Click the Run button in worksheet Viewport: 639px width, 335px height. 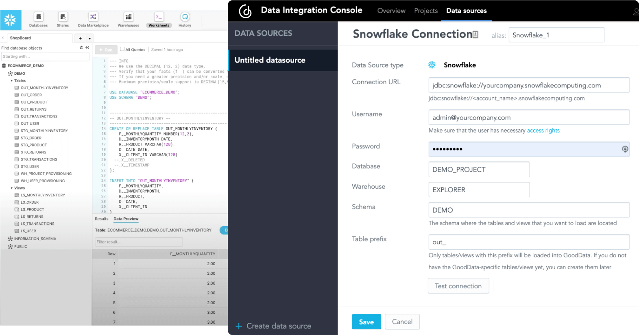click(106, 50)
